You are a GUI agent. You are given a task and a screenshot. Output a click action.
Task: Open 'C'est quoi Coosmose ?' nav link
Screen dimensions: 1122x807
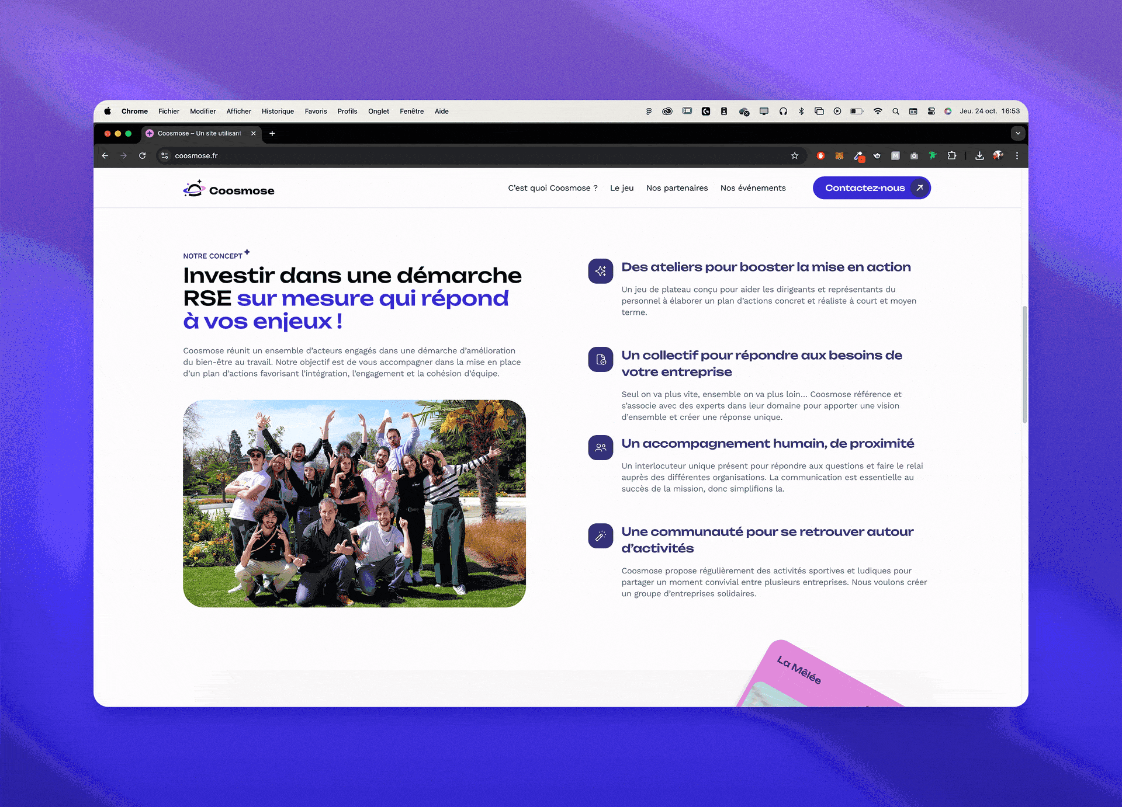[x=552, y=188]
